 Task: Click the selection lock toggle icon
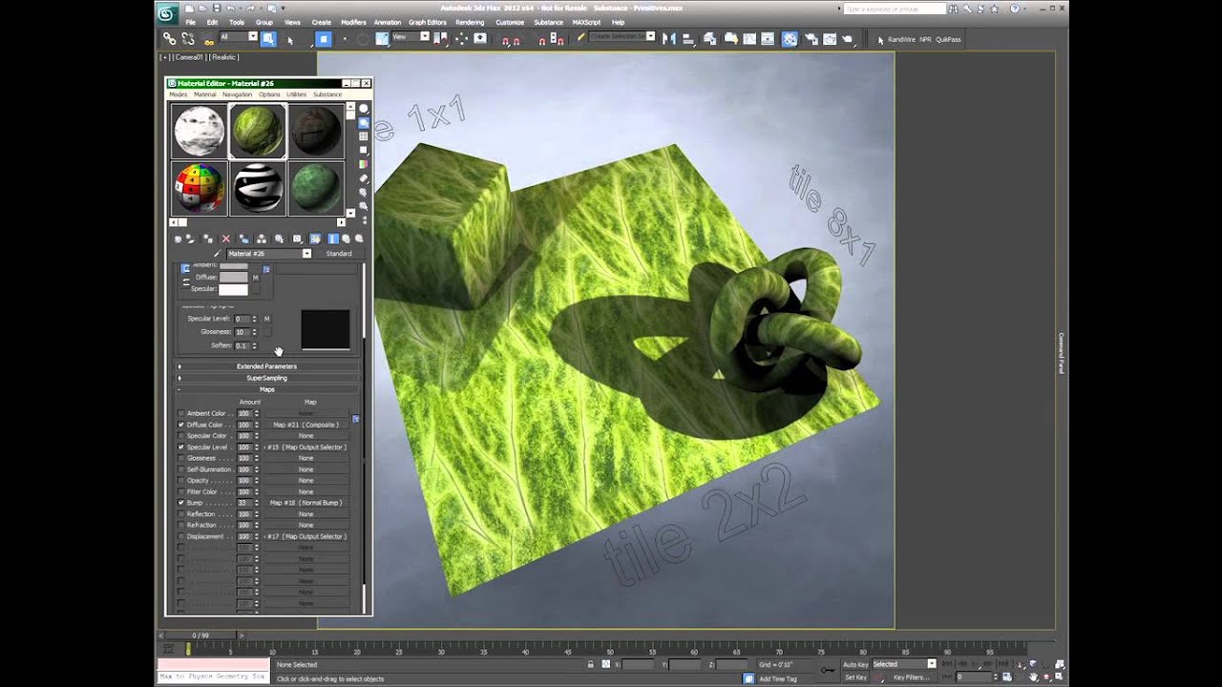[x=591, y=664]
